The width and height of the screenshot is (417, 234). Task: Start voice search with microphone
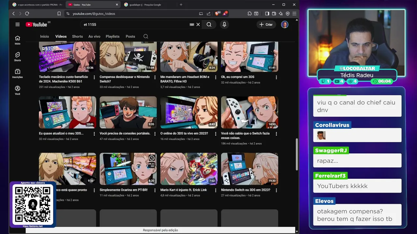point(224,24)
